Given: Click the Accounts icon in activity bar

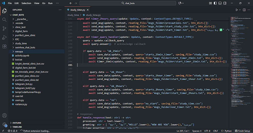Looking at the screenshot, I should (x=4, y=116).
